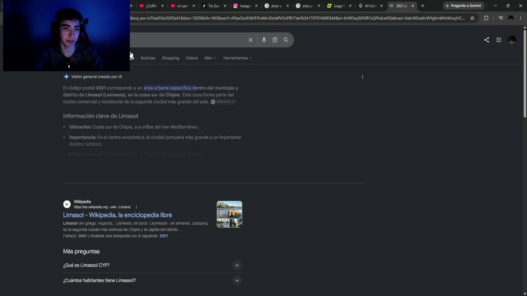Clear the search box with the X icon
Viewport: 527px width, 296px height.
coord(250,40)
